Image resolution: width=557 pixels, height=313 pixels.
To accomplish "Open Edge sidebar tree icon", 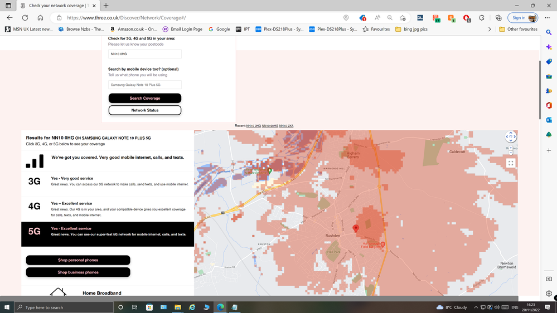I will [549, 134].
